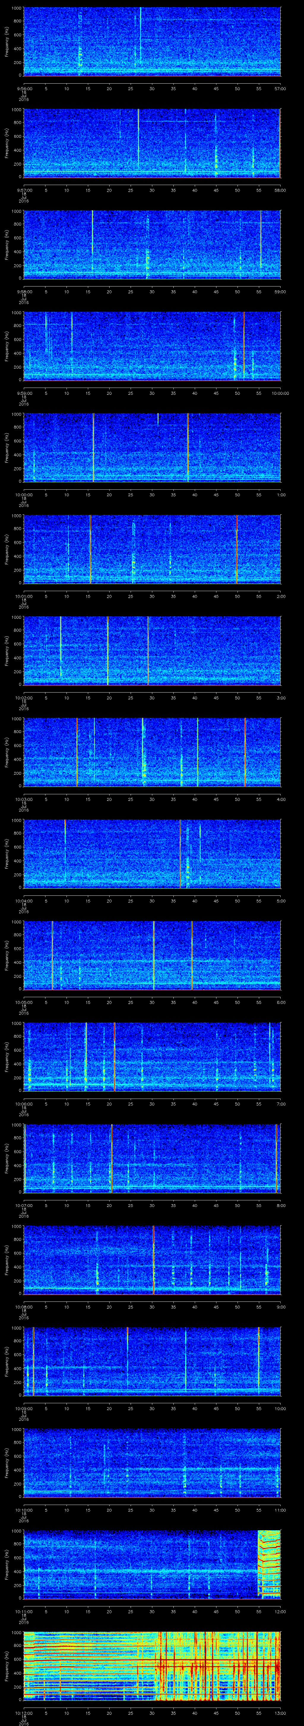Choose the spectrogram panel starting at 10:03:00
The width and height of the screenshot is (304, 1726).
tap(152, 752)
